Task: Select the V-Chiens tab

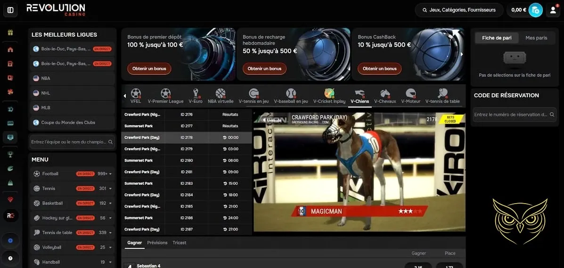Action: [x=360, y=96]
